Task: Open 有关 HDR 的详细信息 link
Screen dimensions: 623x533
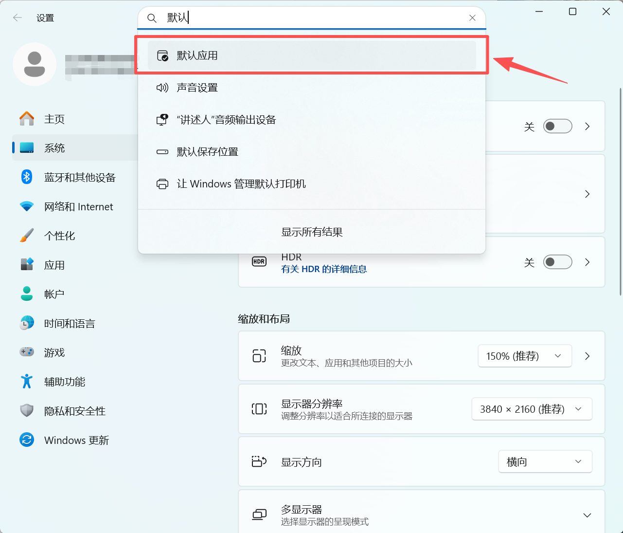Action: [324, 269]
